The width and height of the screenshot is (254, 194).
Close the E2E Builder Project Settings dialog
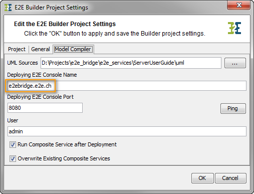pyautogui.click(x=238, y=5)
